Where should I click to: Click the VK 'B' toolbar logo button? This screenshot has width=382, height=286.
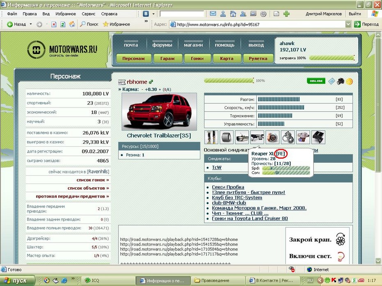click(146, 14)
